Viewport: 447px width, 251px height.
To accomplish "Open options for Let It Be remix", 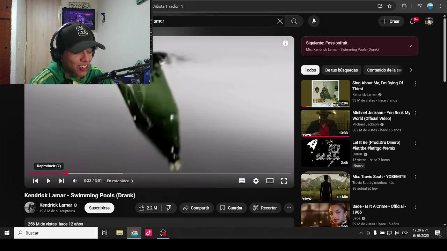I will [416, 143].
